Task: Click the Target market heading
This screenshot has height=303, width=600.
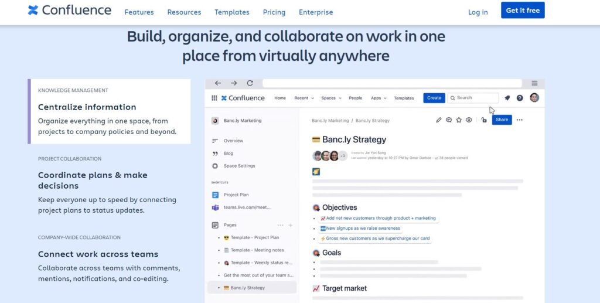Action: (x=345, y=288)
